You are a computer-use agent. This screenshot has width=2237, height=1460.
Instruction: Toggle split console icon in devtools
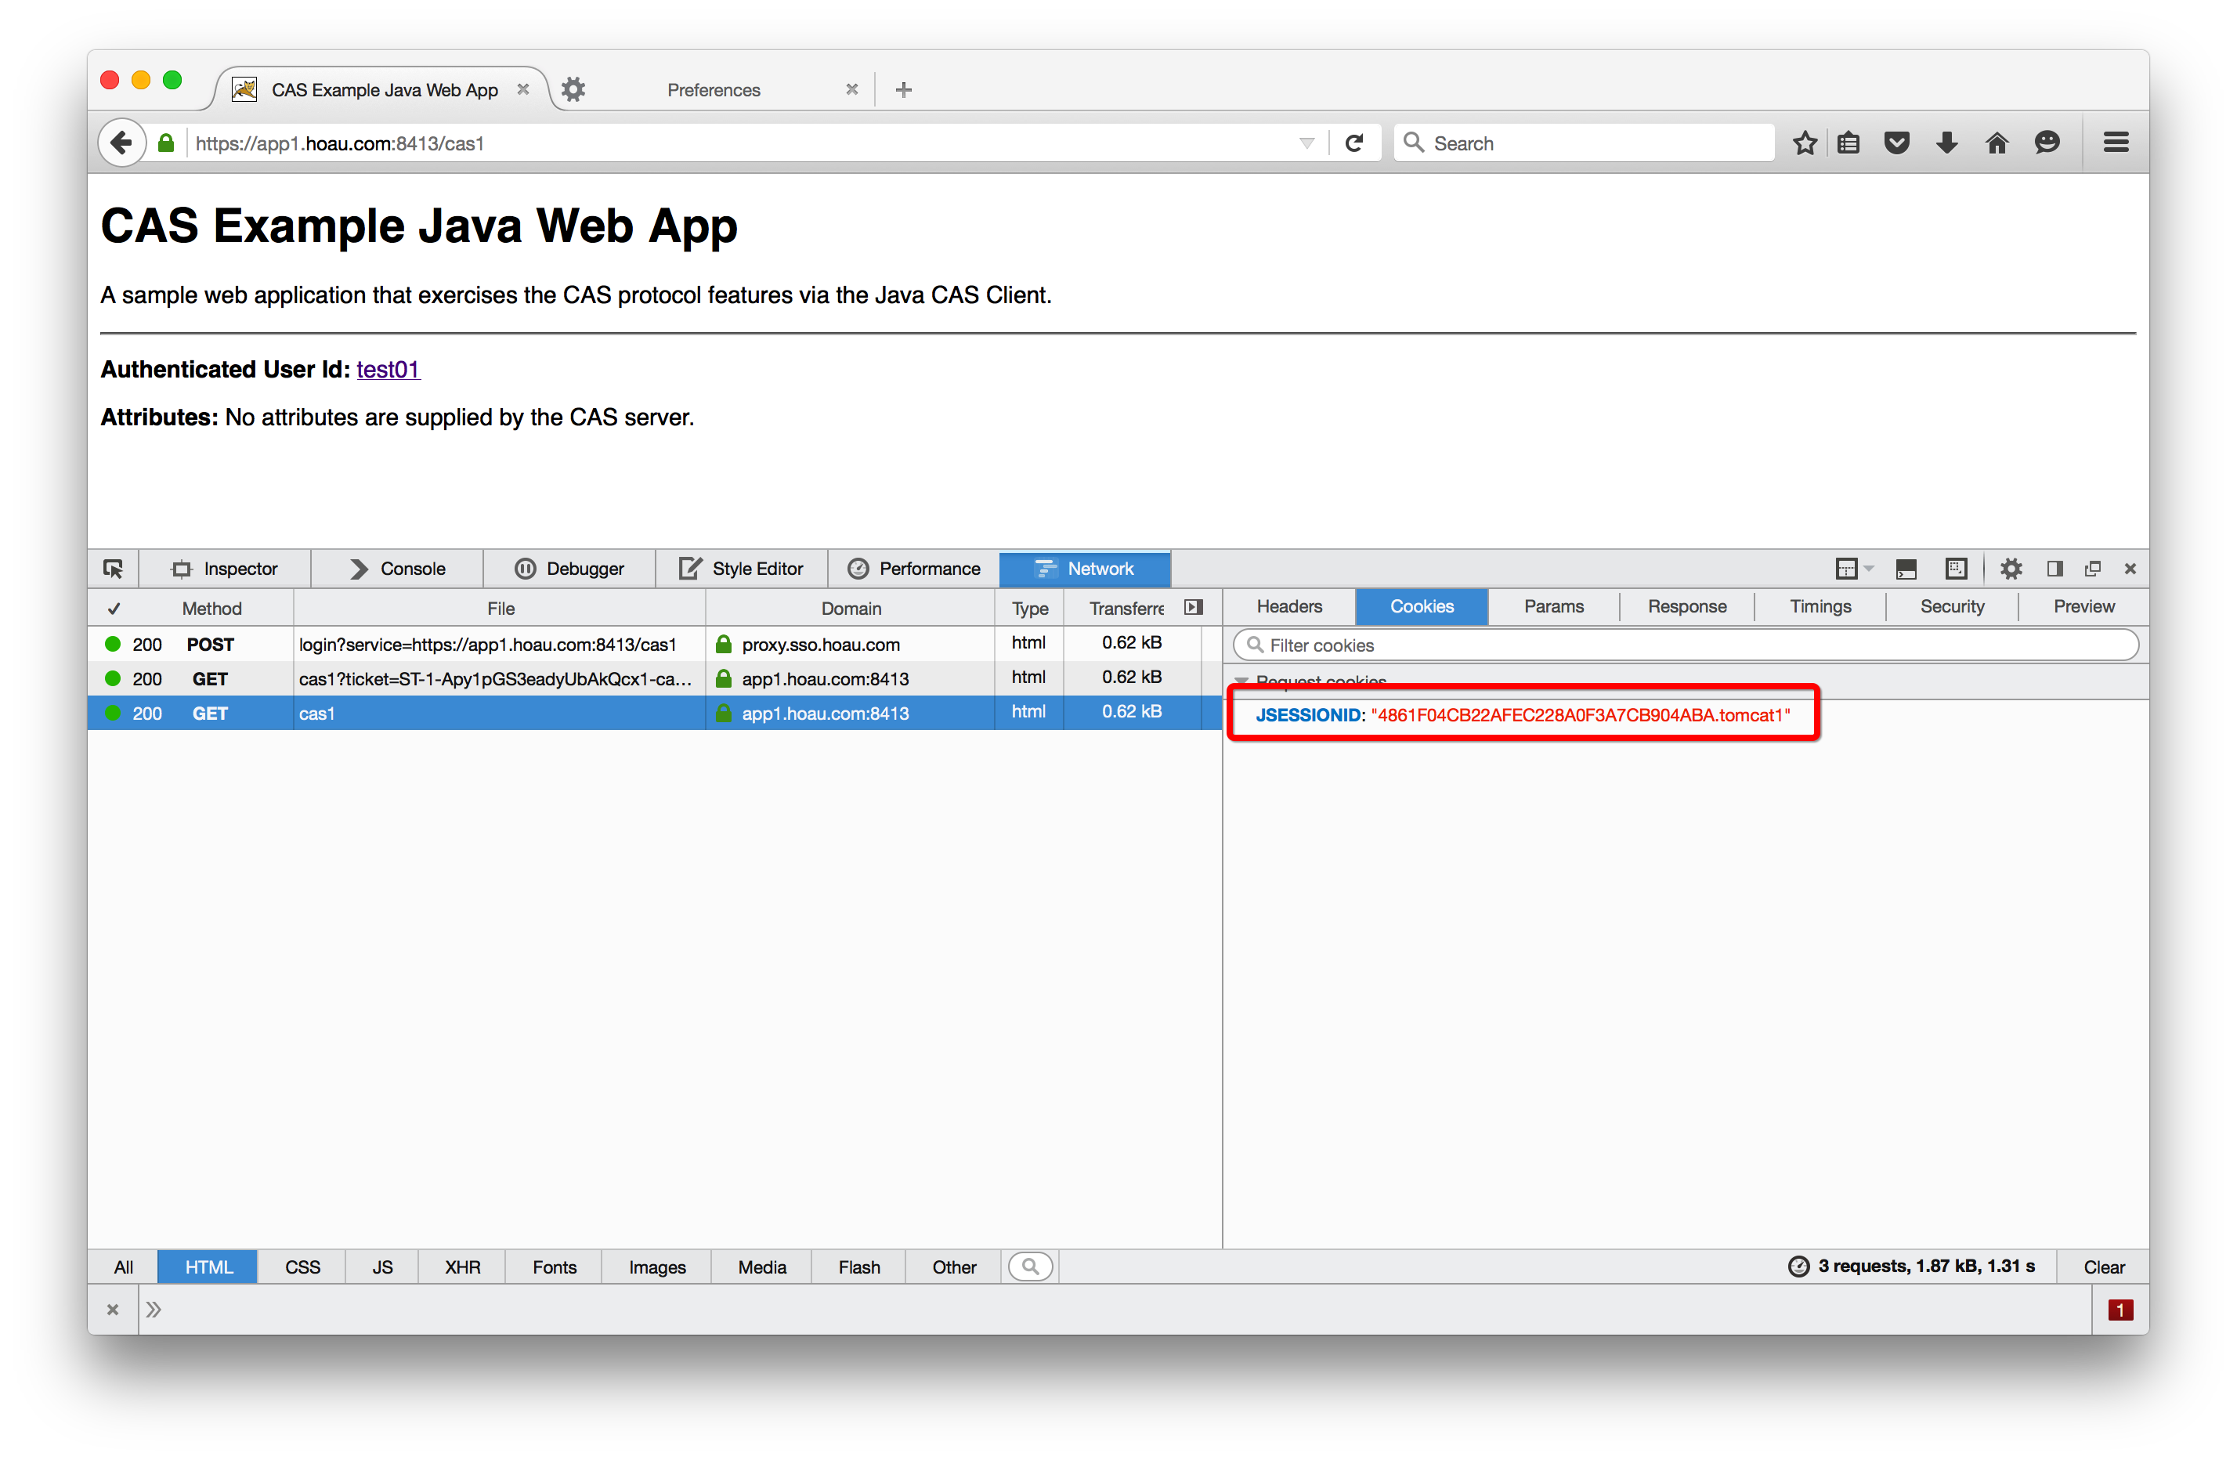click(1905, 569)
